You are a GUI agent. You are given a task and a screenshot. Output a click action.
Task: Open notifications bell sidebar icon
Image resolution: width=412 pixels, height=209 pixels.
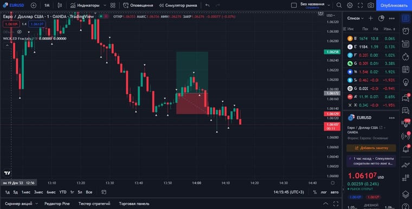point(405,148)
